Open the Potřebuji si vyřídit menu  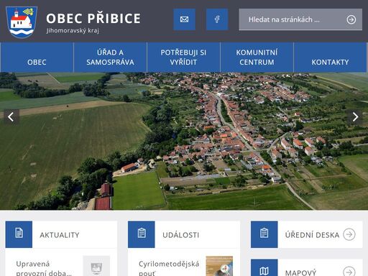(183, 57)
